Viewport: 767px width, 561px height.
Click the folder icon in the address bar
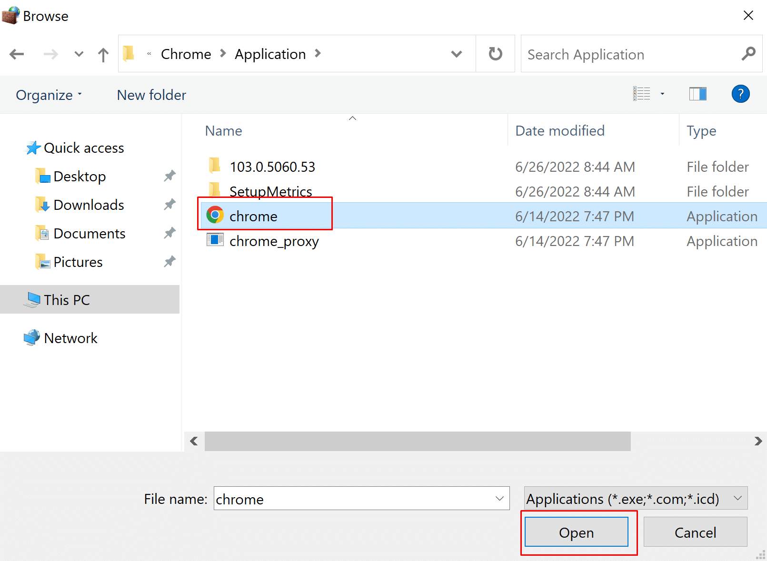click(x=129, y=54)
